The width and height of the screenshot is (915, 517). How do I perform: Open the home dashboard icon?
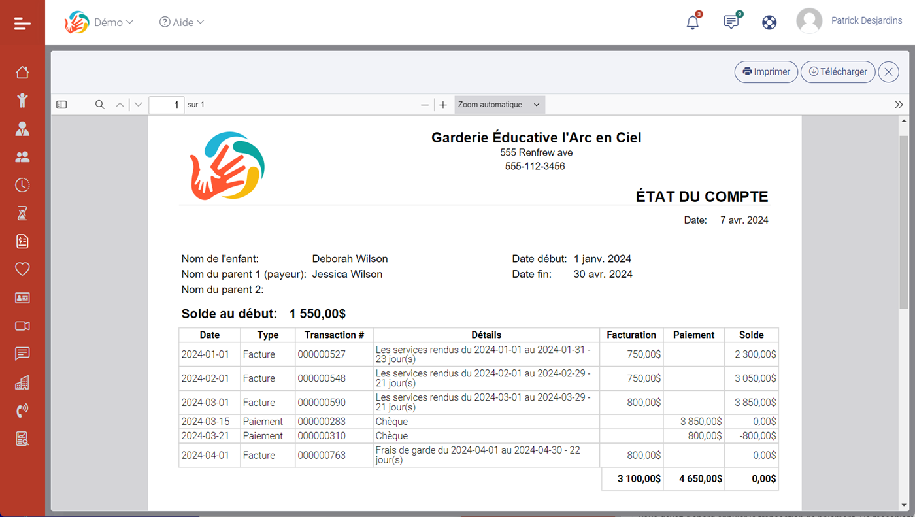tap(22, 72)
